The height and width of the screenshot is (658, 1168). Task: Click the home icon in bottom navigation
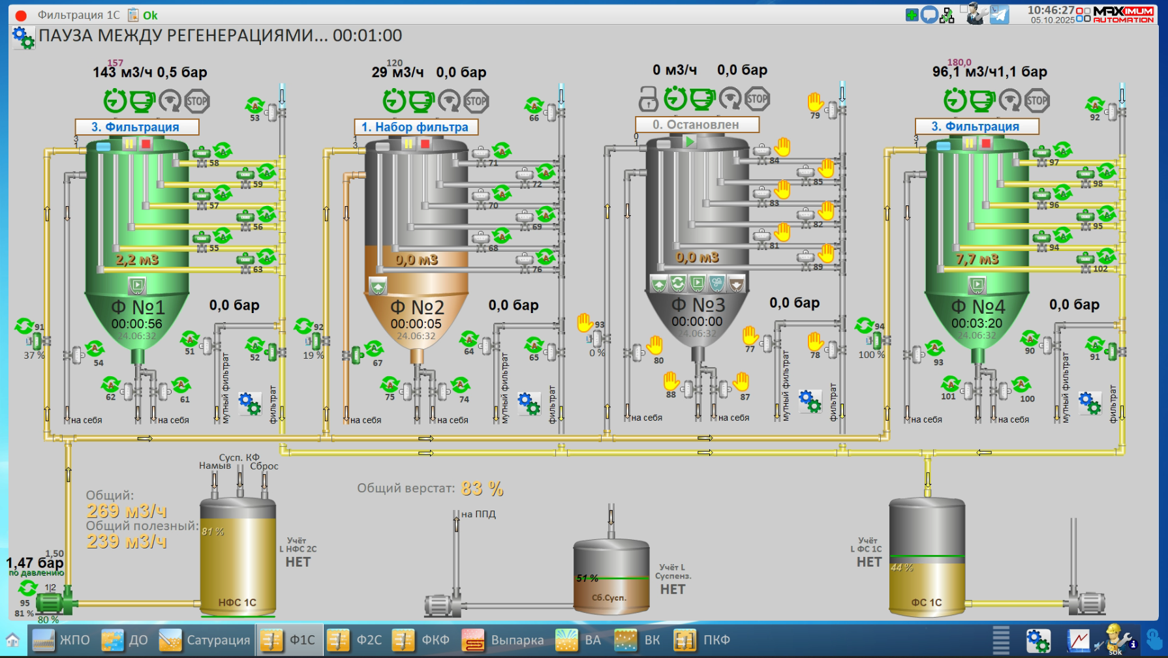coord(12,640)
